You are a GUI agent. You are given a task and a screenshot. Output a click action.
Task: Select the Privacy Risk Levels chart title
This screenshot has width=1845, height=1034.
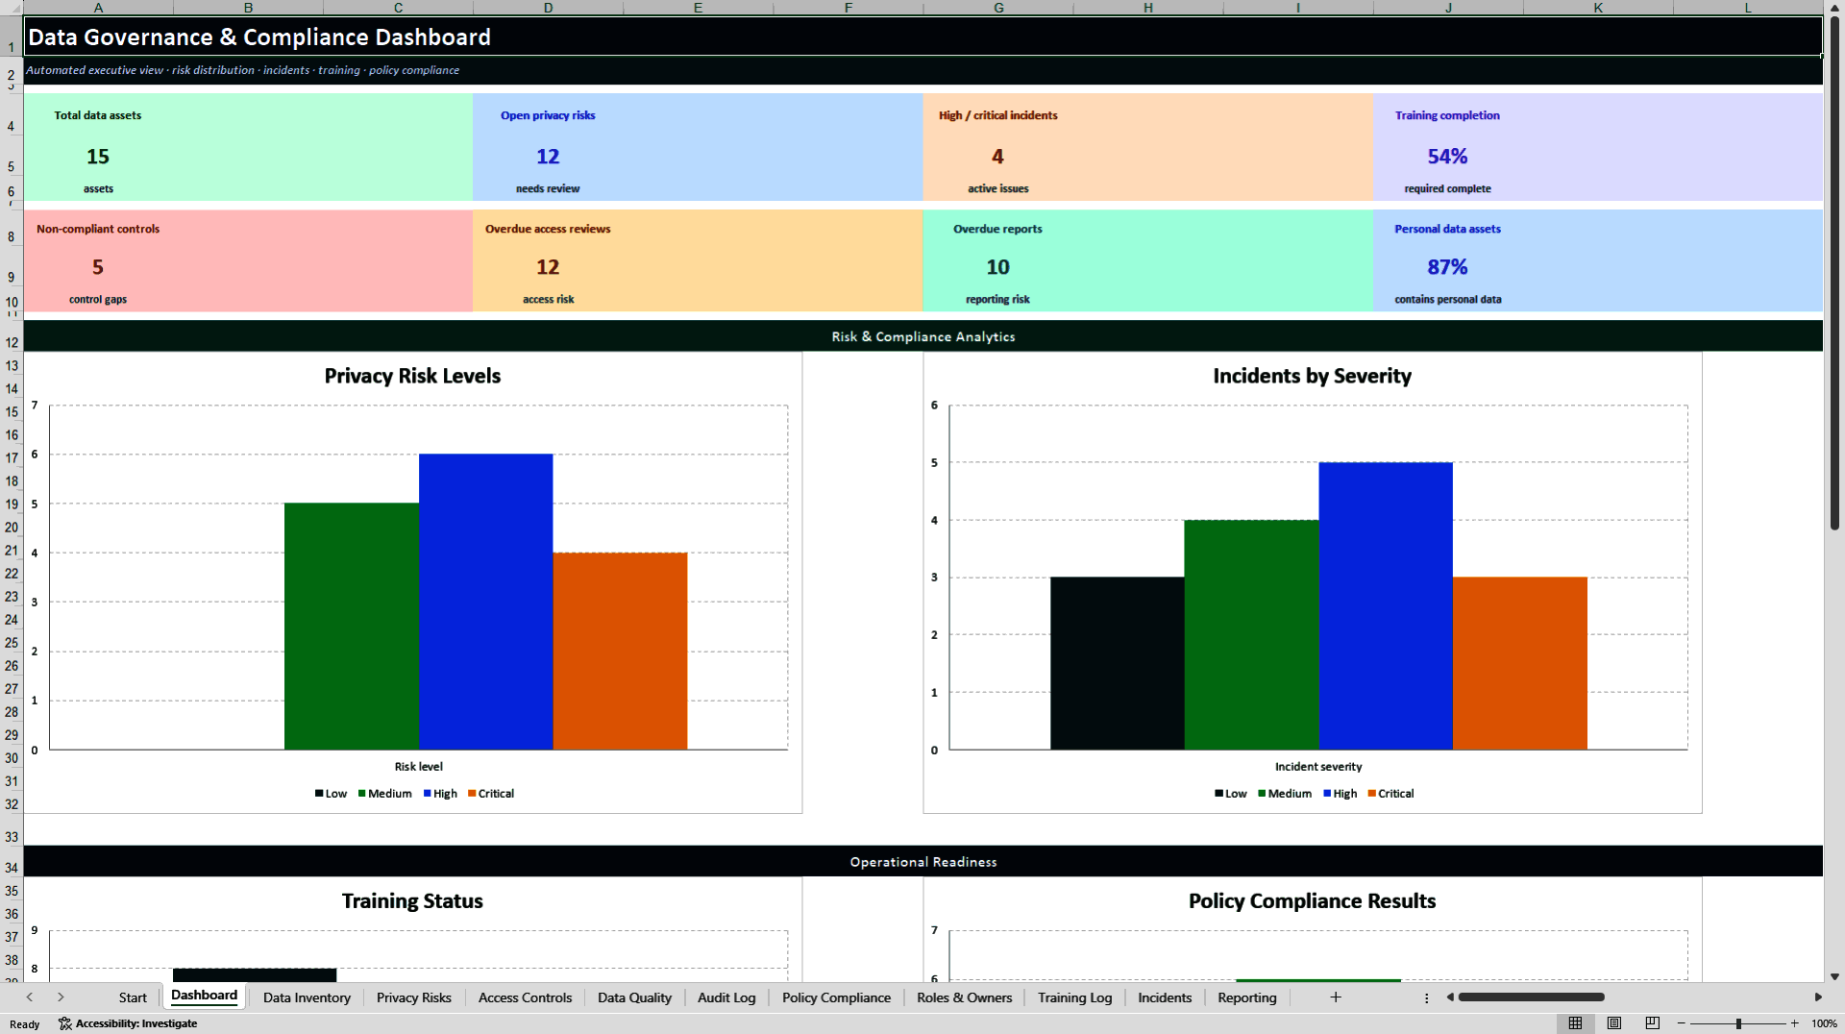(x=412, y=376)
